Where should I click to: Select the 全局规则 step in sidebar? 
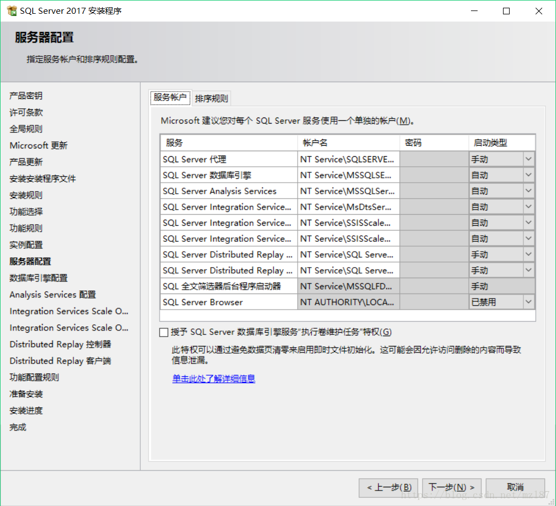tap(26, 129)
